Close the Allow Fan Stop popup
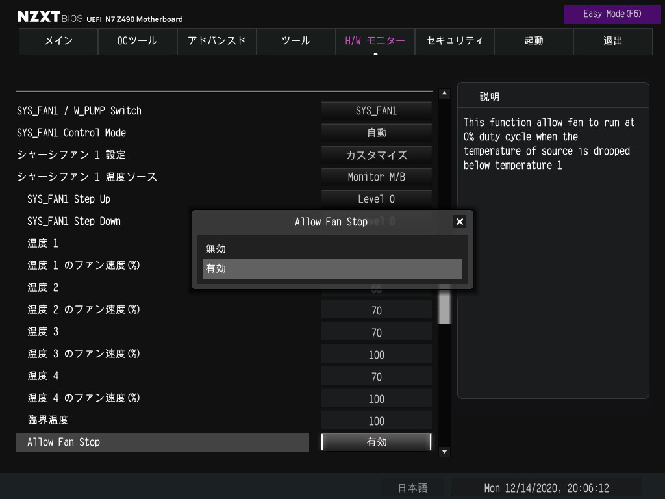665x499 pixels. pos(459,222)
